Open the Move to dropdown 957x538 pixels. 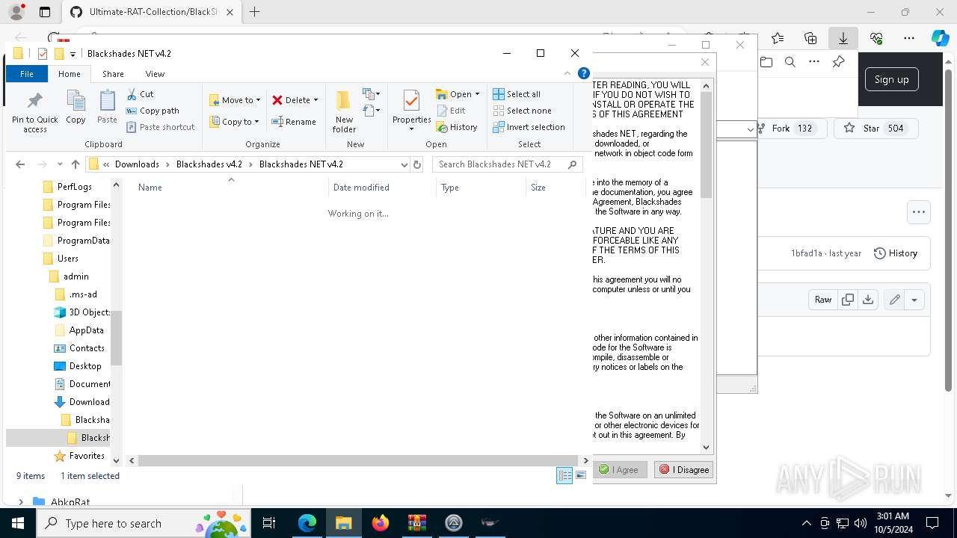pos(235,100)
